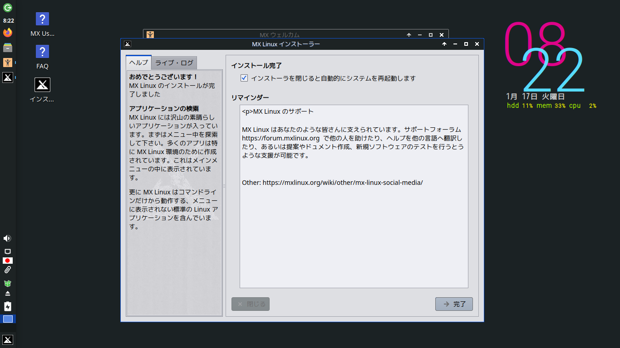Image resolution: width=620 pixels, height=348 pixels.
Task: Click the mx-linux-social-media wiki URL text
Action: click(x=343, y=183)
